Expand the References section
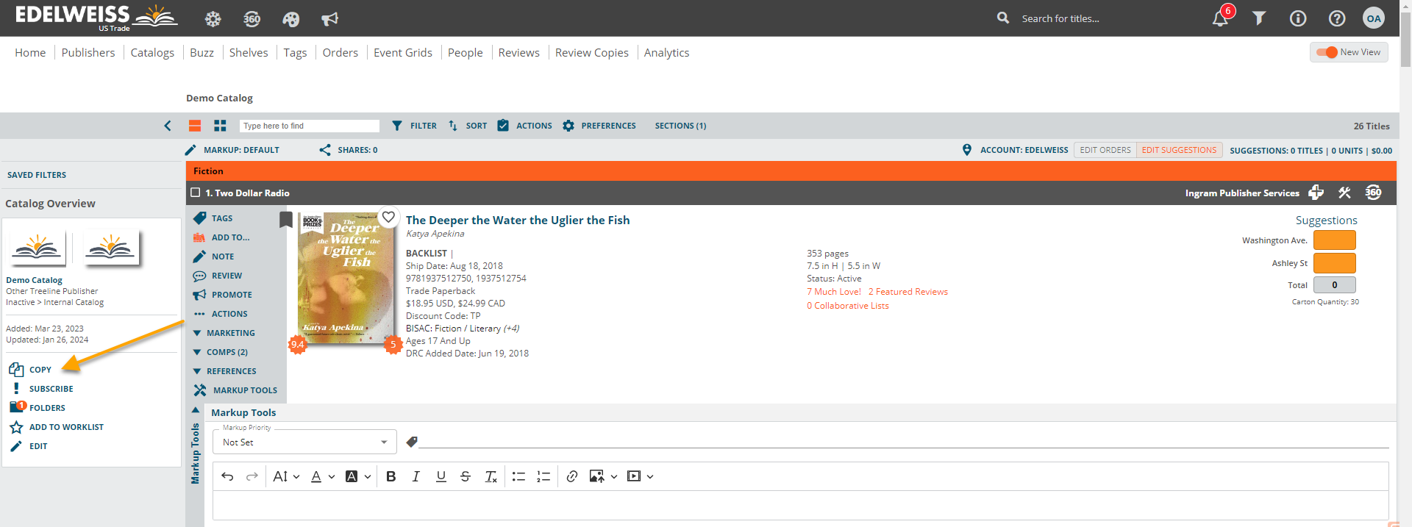This screenshot has width=1412, height=527. tap(224, 371)
